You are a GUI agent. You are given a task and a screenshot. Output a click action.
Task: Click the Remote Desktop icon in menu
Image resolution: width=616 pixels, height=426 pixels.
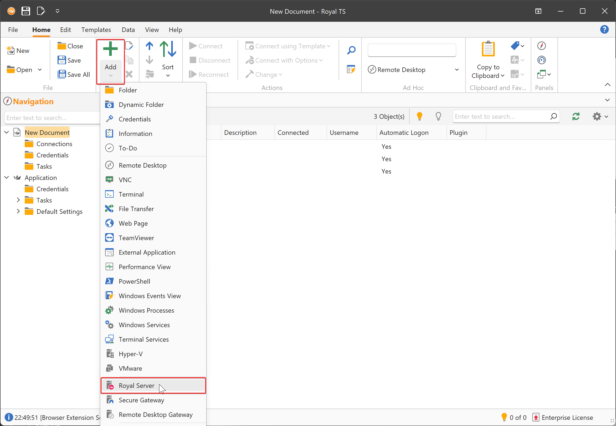click(109, 165)
